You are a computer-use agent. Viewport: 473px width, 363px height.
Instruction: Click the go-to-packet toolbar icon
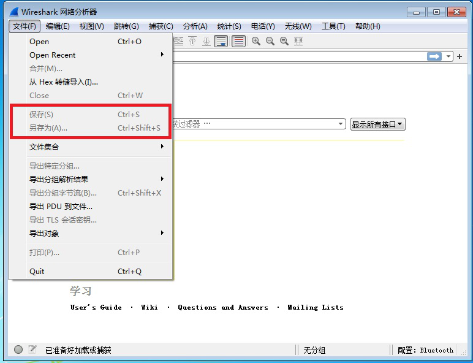click(178, 41)
